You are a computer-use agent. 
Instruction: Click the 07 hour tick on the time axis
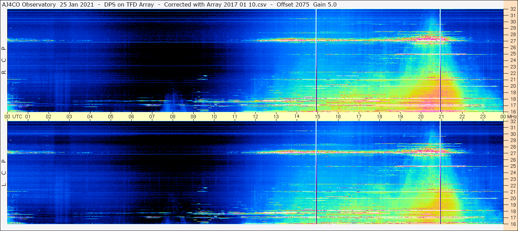152,117
